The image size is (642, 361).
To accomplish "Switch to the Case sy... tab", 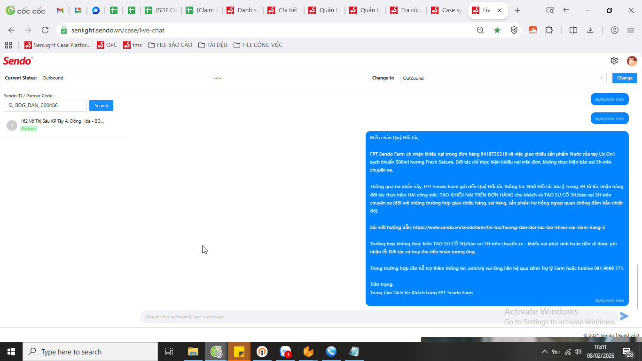I will coord(447,10).
